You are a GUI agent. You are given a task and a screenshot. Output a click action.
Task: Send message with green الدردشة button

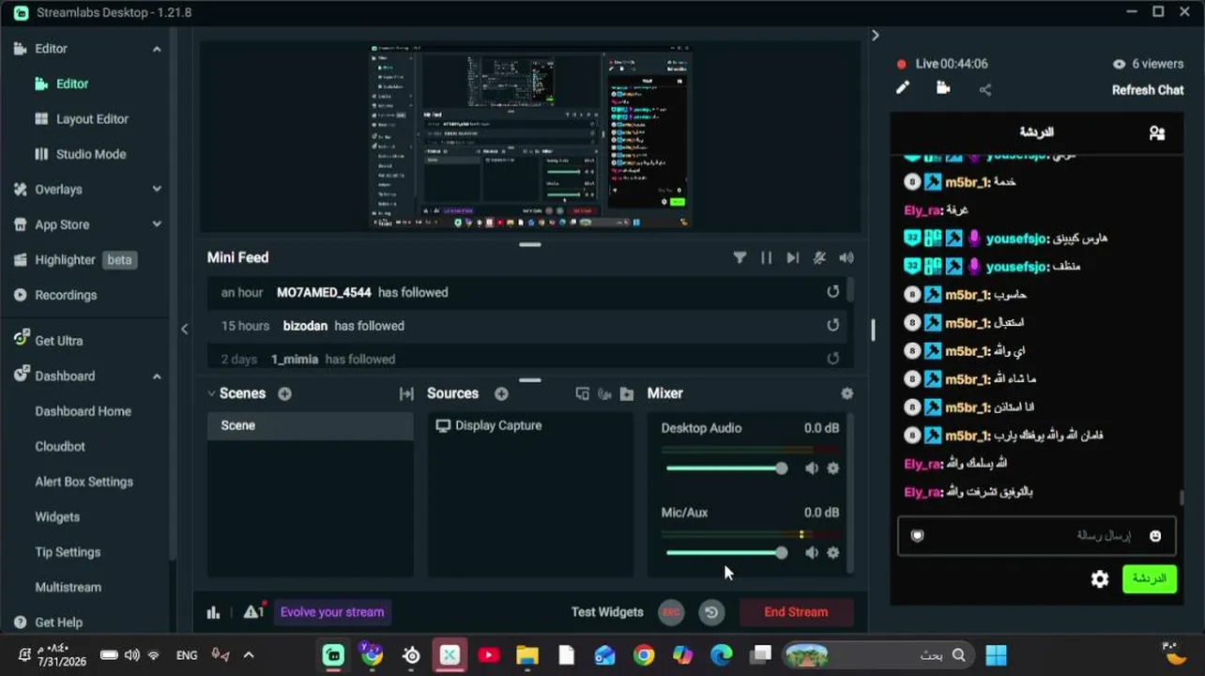click(1150, 578)
